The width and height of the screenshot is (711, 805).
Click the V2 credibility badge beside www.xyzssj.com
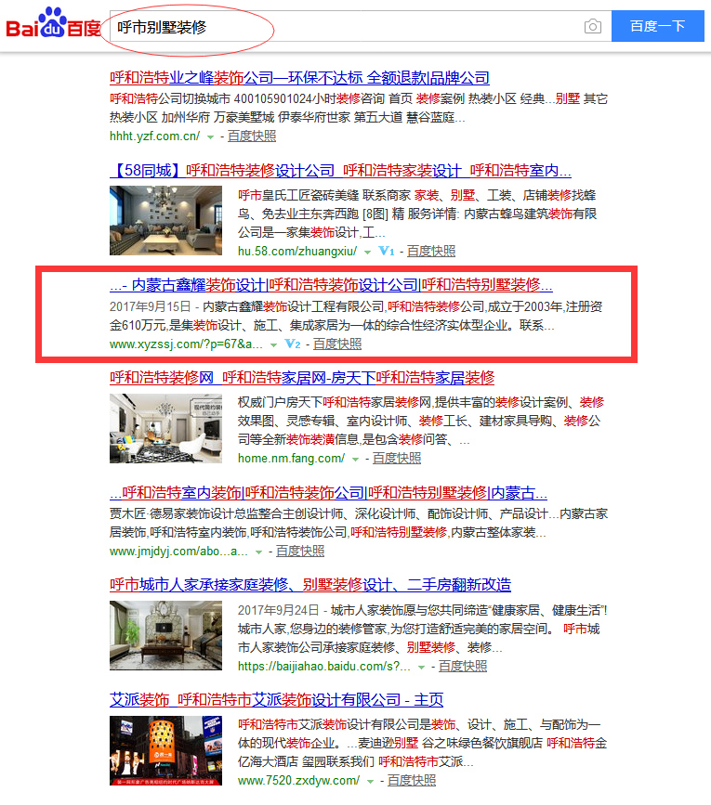pyautogui.click(x=294, y=344)
